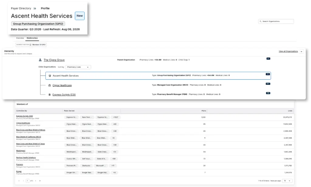Jump to the last page of results

pyautogui.click(x=40, y=181)
